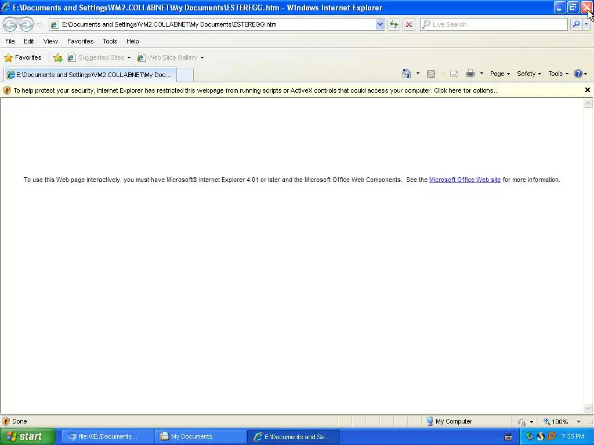Click in the Live Search box
The width and height of the screenshot is (594, 445).
[x=494, y=24]
